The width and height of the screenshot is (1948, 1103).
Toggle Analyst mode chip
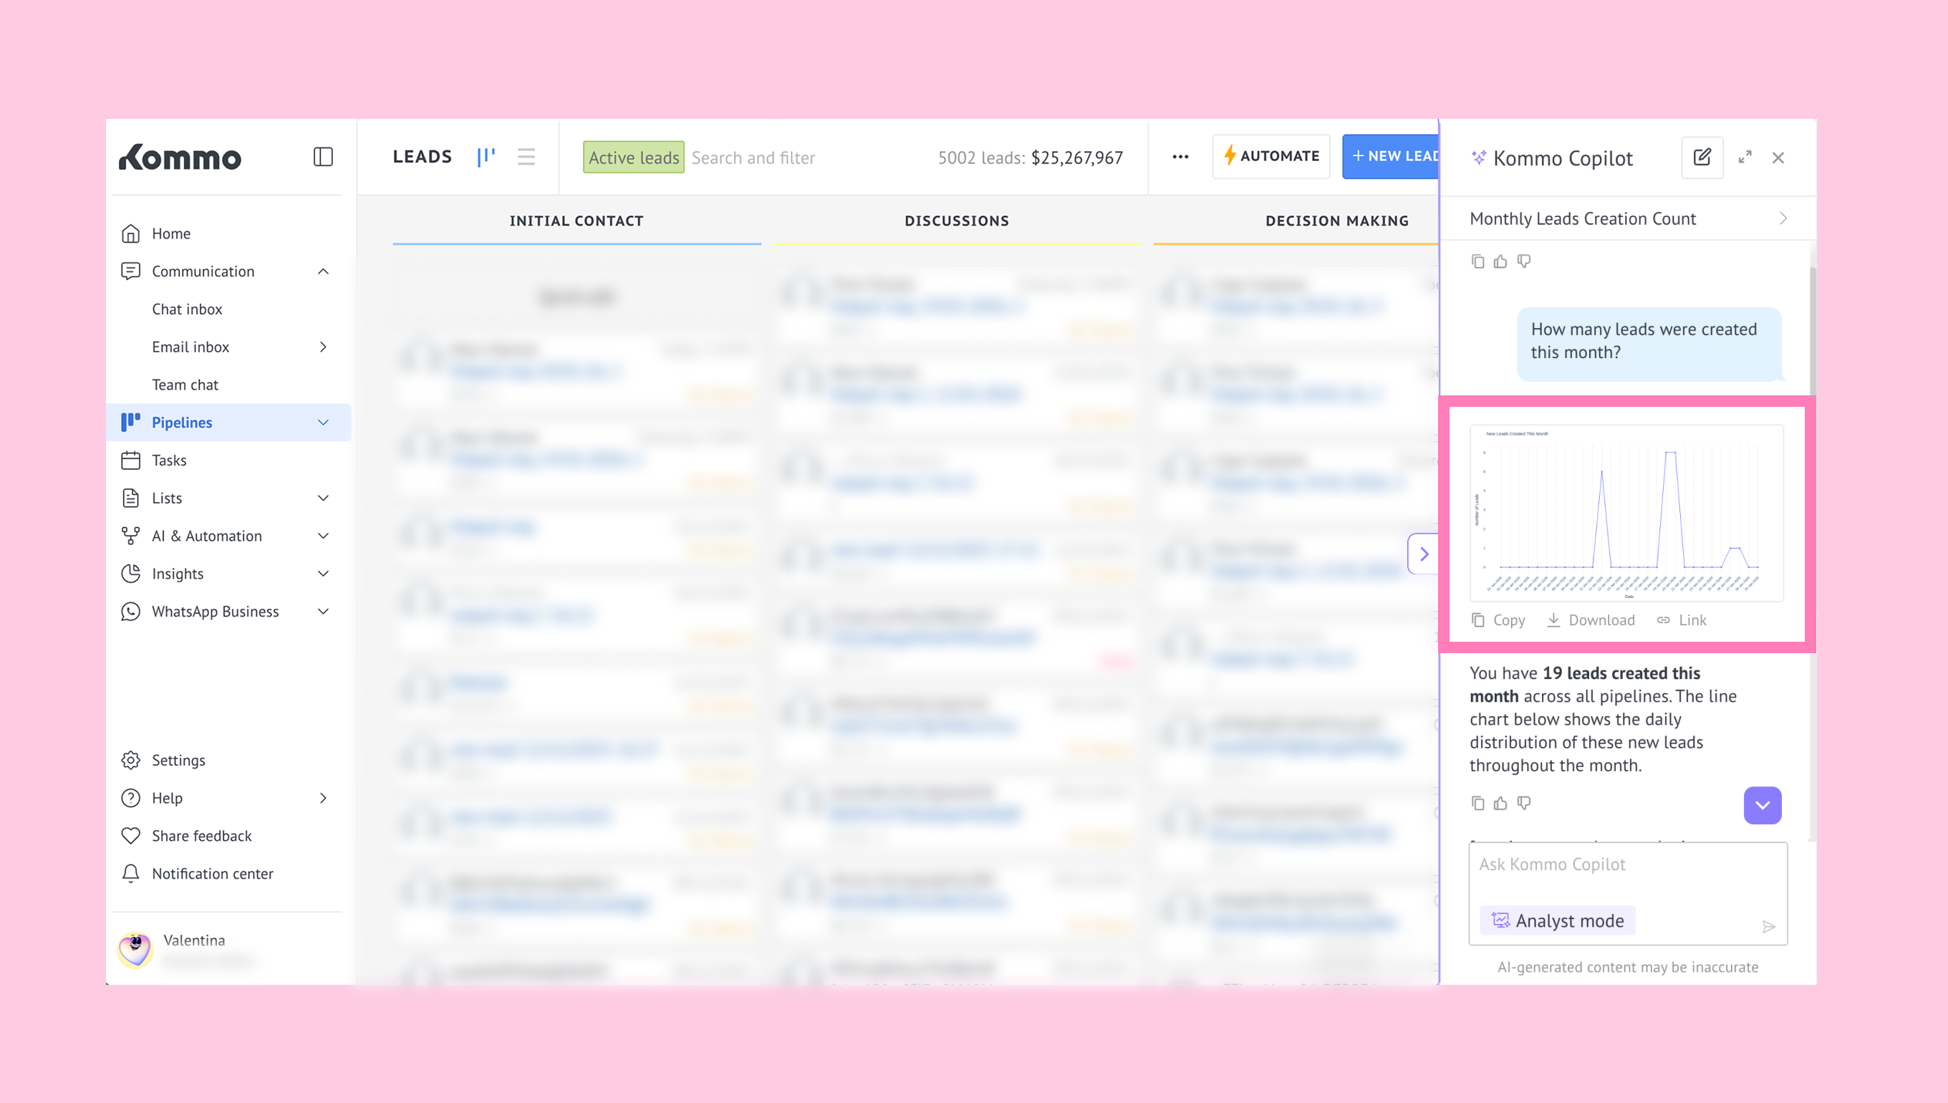coord(1557,920)
